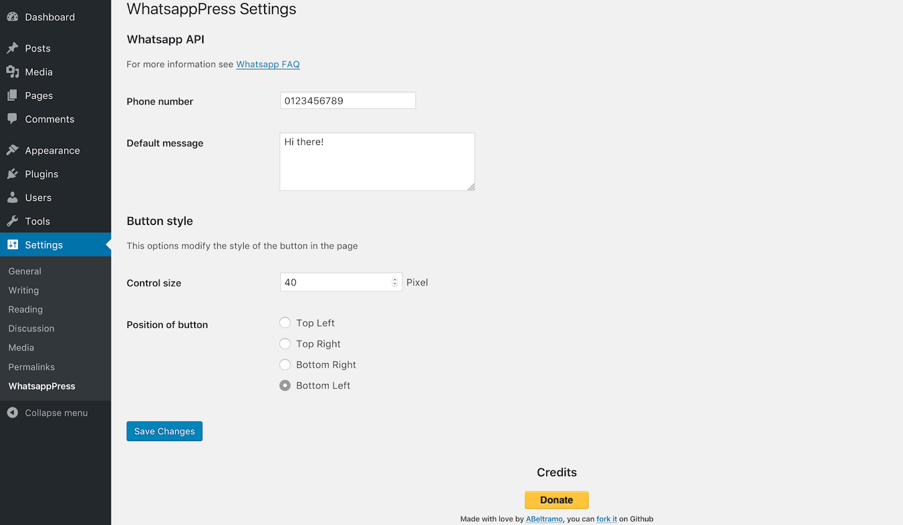The image size is (903, 525).
Task: Click the Default message field label
Action: click(x=165, y=143)
